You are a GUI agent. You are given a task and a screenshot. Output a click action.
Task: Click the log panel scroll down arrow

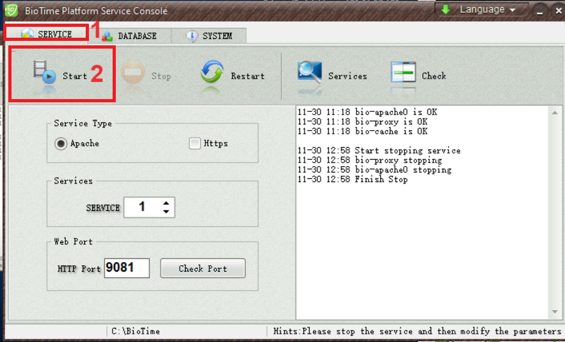point(555,311)
